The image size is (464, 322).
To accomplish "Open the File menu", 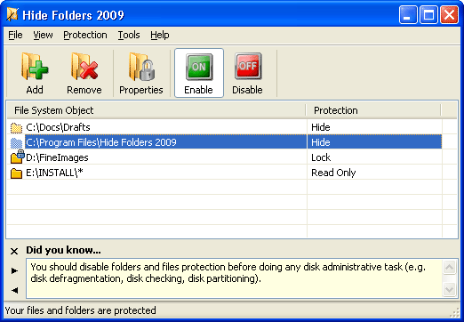I will 15,35.
